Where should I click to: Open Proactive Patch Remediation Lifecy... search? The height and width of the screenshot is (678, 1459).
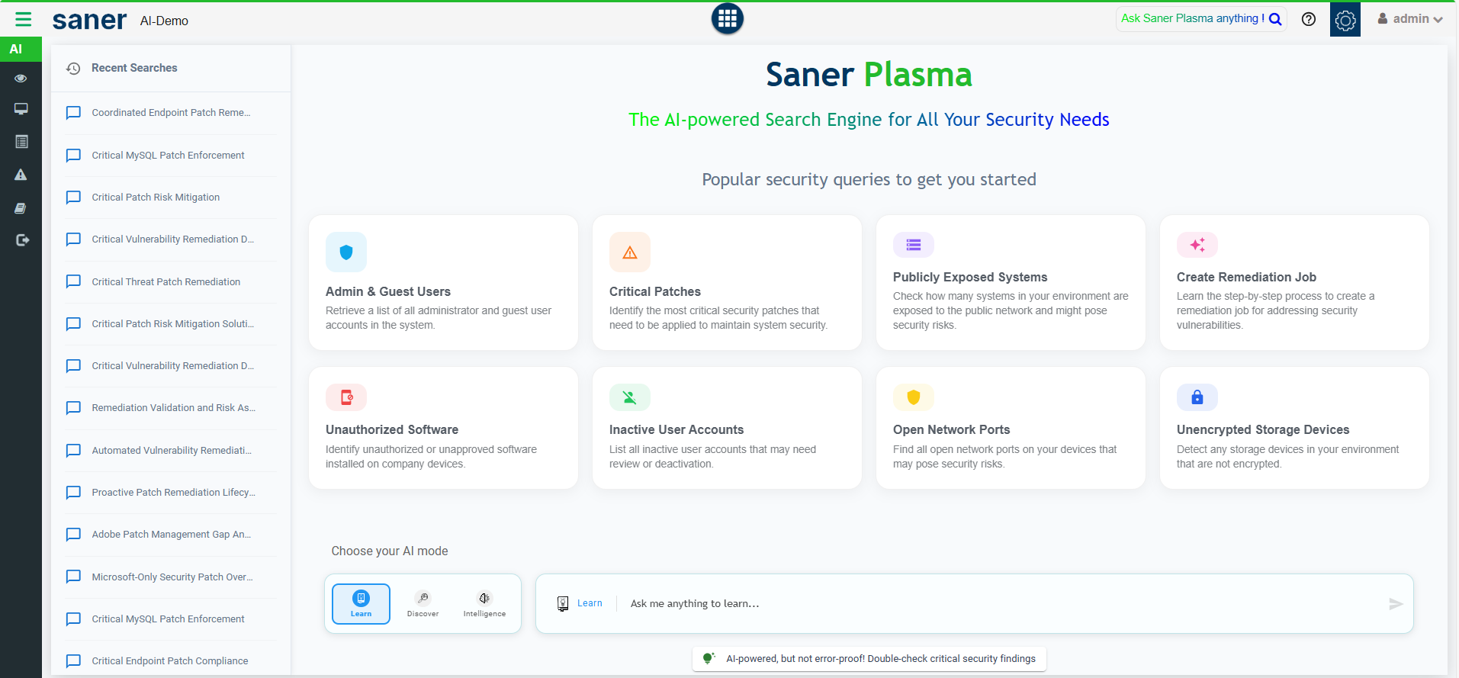click(x=172, y=493)
